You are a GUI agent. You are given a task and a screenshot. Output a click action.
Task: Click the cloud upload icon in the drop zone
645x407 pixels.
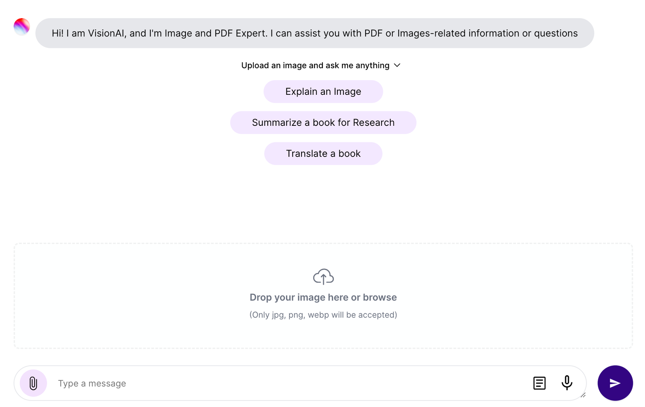pyautogui.click(x=323, y=277)
